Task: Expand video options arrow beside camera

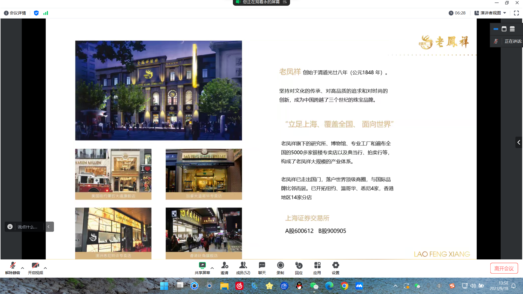Action: click(x=45, y=268)
